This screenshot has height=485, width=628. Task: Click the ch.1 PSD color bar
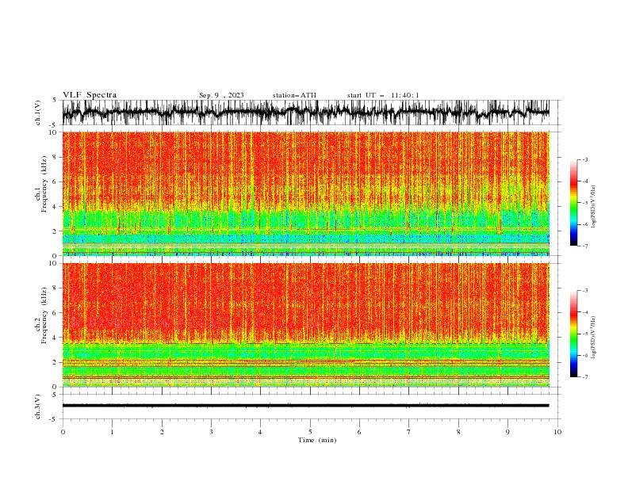tap(573, 203)
